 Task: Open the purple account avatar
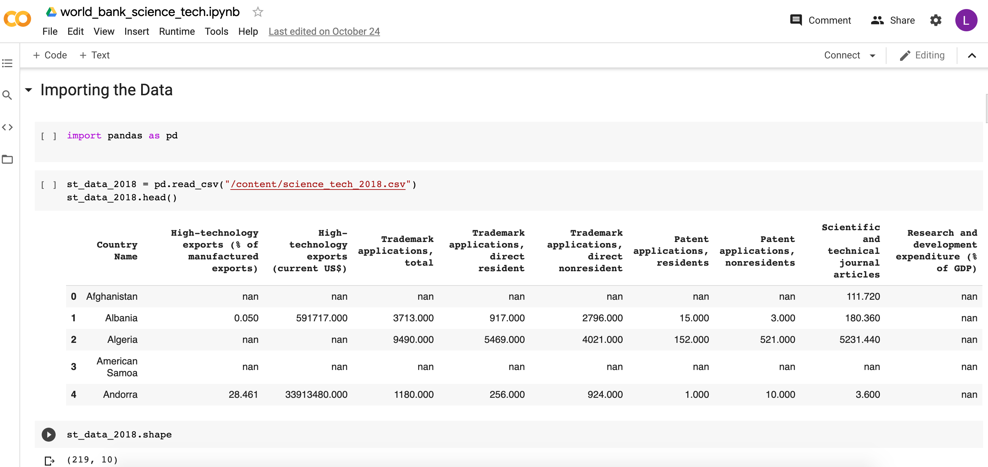pyautogui.click(x=966, y=20)
